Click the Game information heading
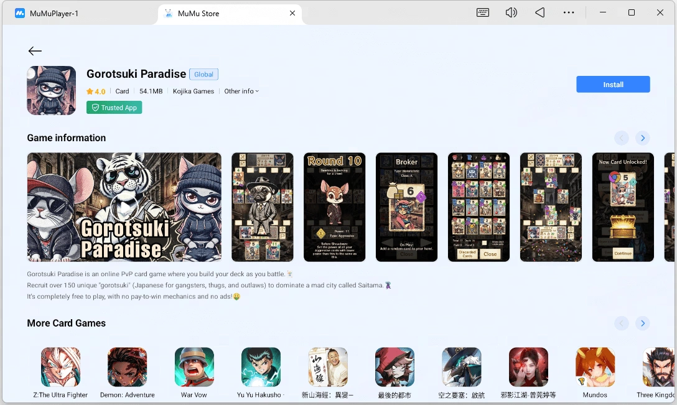Viewport: 677px width, 405px height. tap(67, 137)
